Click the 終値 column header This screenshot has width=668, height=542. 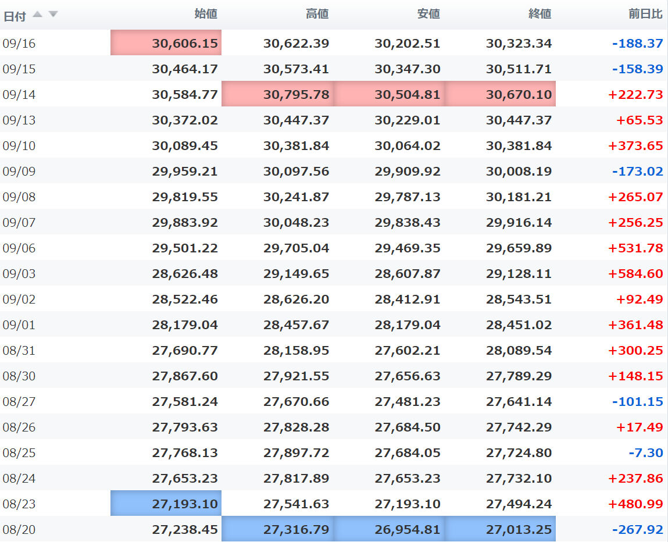click(540, 14)
